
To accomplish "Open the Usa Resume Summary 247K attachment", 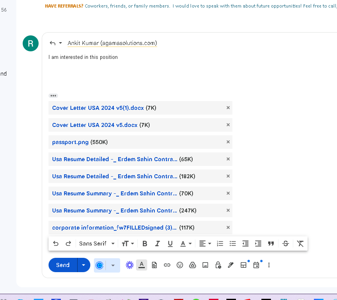I will 115,210.
